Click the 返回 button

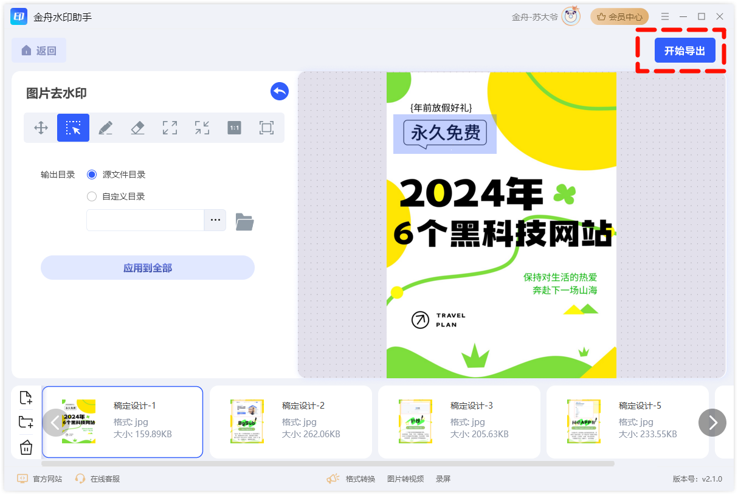pos(39,50)
